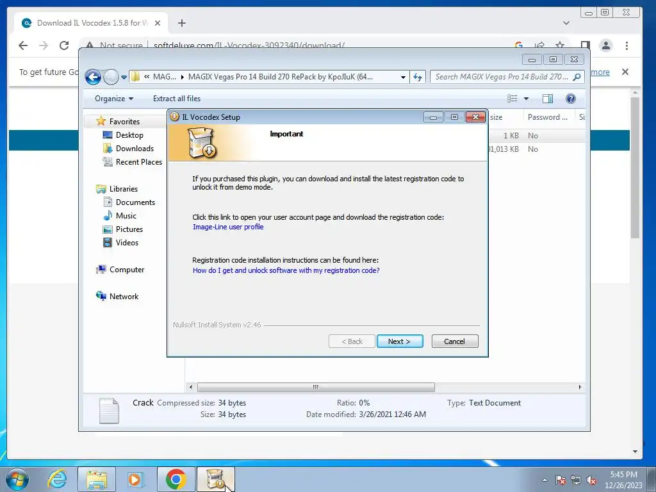Select Downloads in Favorites

135,149
